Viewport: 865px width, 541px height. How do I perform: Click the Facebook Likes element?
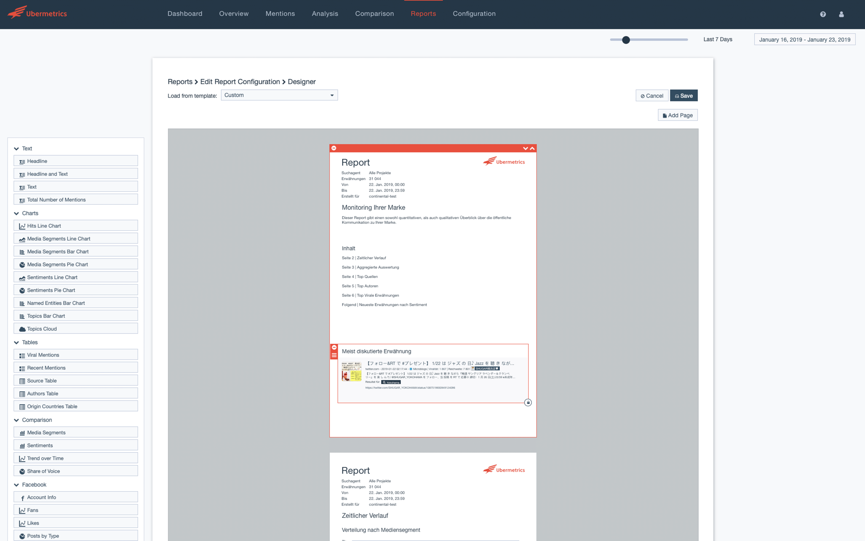(x=76, y=523)
